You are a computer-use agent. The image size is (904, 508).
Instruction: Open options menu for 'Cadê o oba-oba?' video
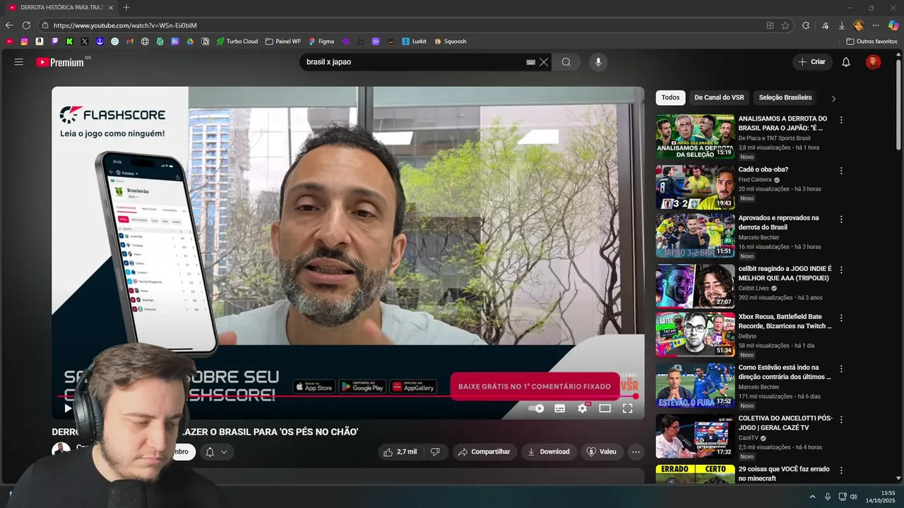tap(841, 171)
